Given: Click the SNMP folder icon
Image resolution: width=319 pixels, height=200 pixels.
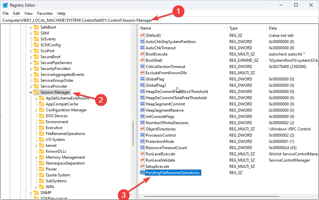Looking at the screenshot, I should click(x=36, y=193).
